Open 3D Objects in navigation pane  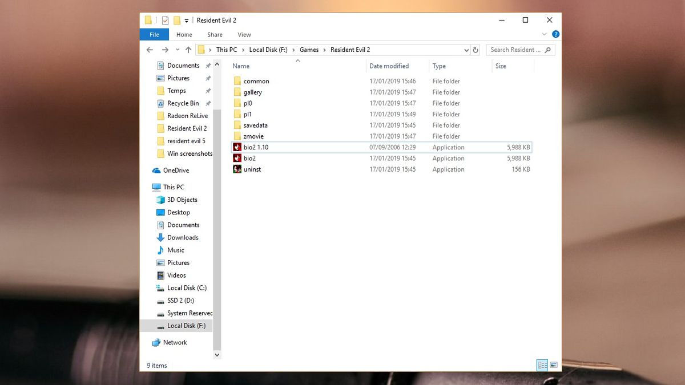point(177,200)
